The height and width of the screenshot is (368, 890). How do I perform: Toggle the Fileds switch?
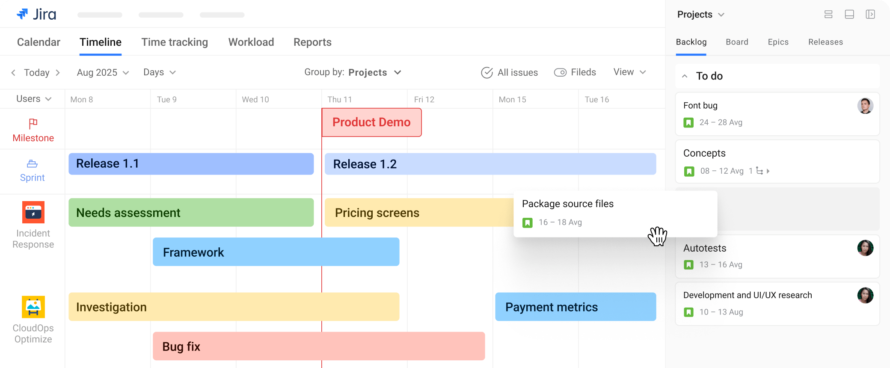[x=560, y=72]
